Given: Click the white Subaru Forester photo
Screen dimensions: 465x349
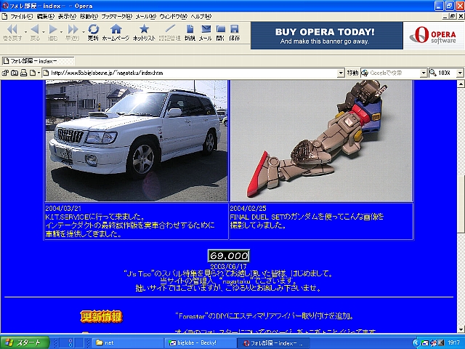Looking at the screenshot, I should click(x=136, y=140).
